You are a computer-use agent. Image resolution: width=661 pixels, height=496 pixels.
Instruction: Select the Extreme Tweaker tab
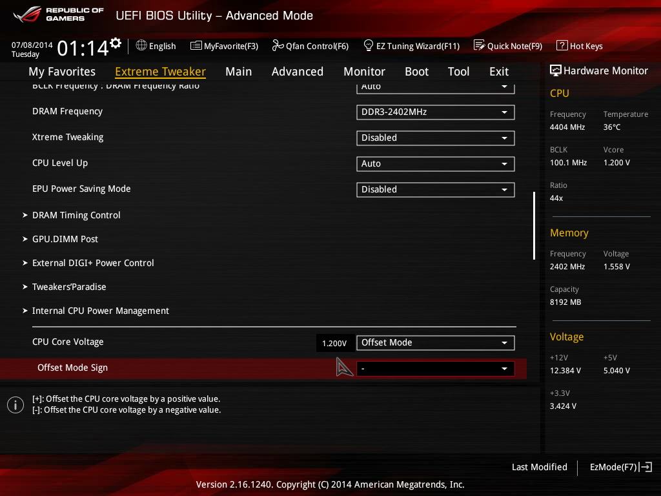pyautogui.click(x=161, y=72)
